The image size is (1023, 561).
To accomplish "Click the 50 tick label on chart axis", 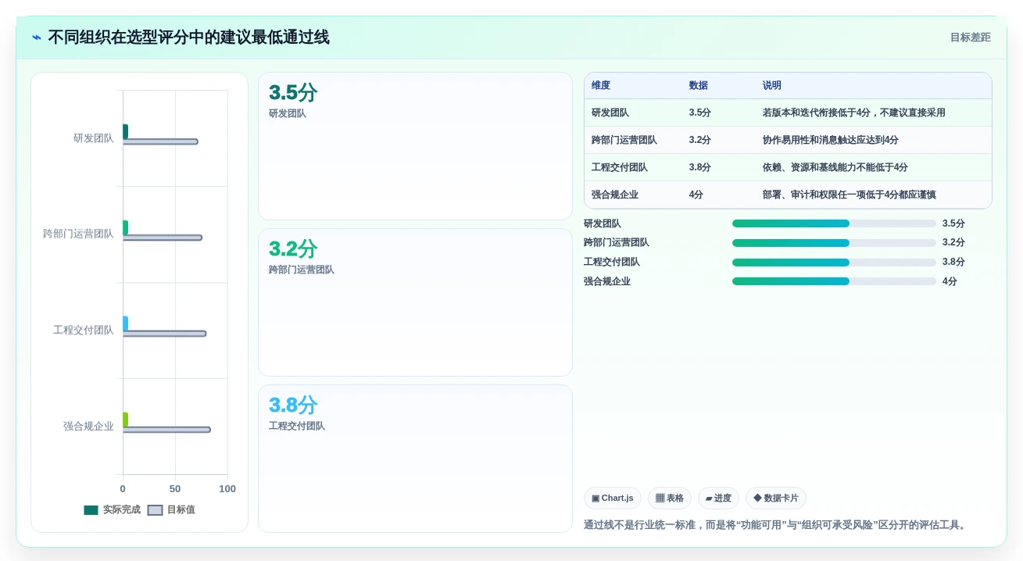I will click(175, 489).
